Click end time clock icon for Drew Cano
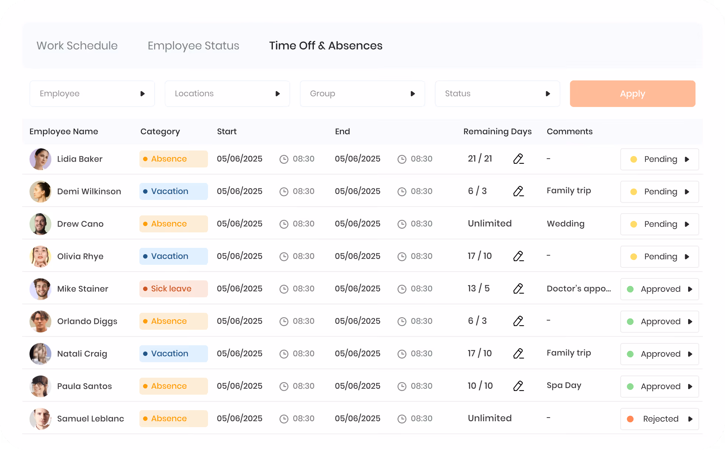The height and width of the screenshot is (450, 725). click(x=402, y=224)
